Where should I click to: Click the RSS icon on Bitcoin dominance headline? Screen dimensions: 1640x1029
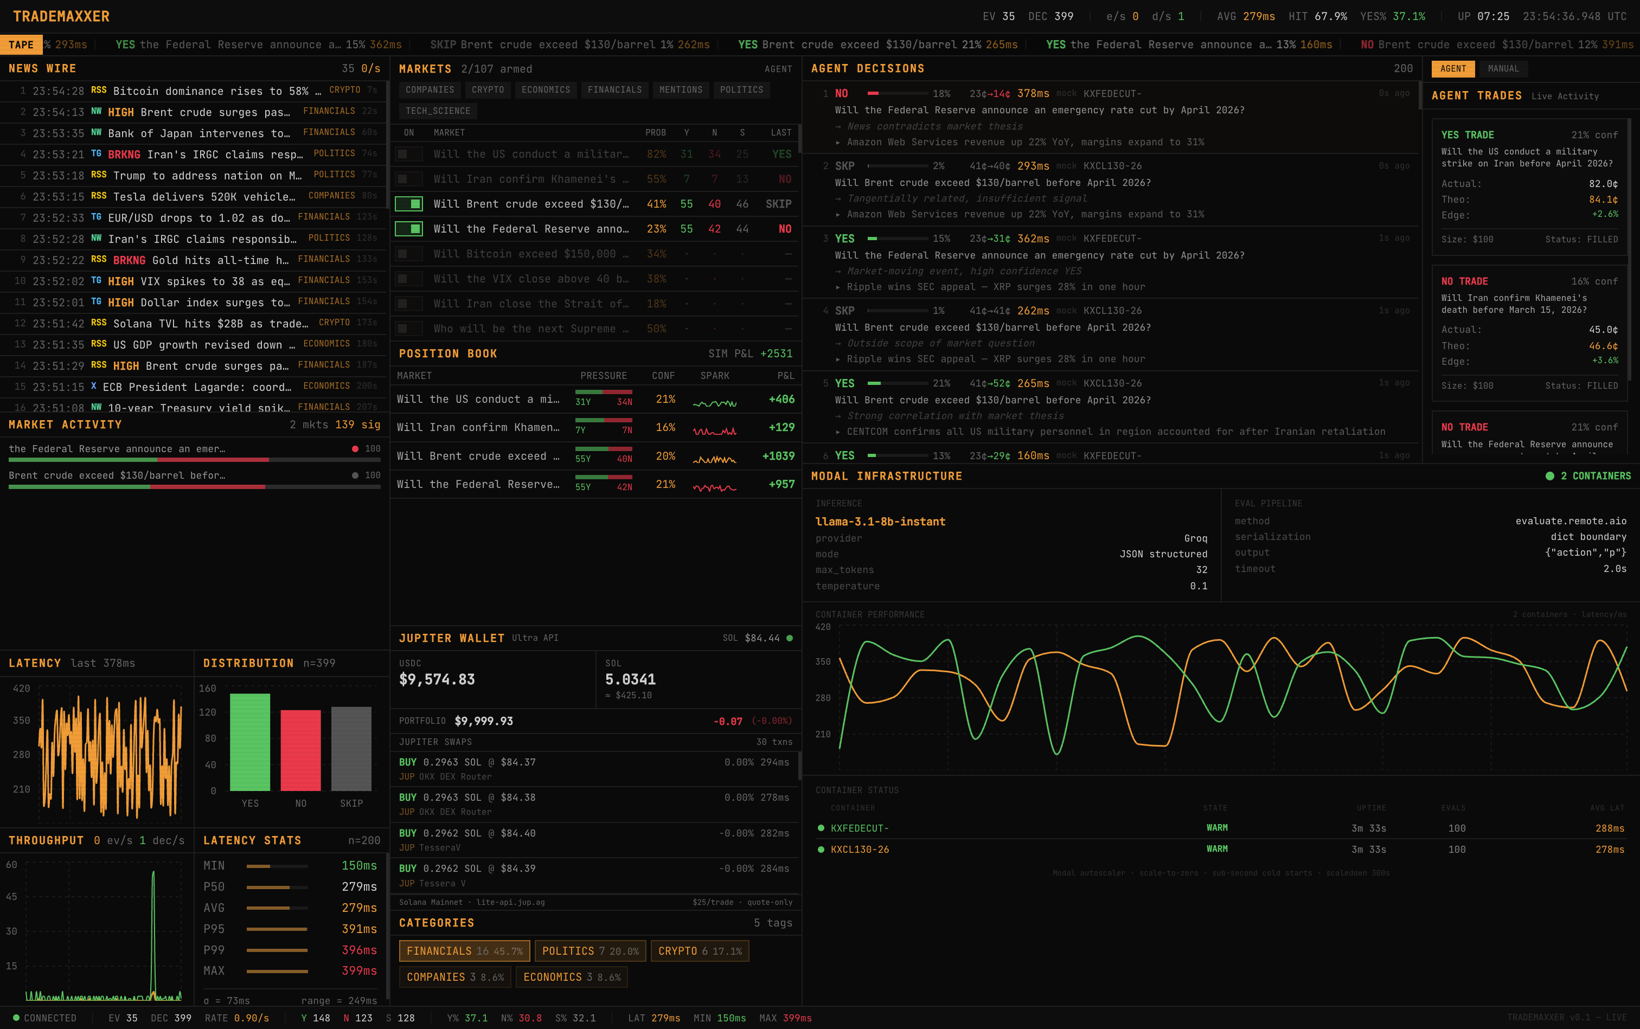(x=99, y=91)
